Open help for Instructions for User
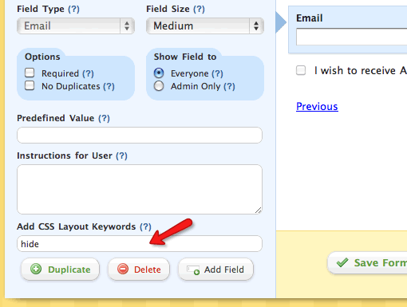 tap(121, 155)
